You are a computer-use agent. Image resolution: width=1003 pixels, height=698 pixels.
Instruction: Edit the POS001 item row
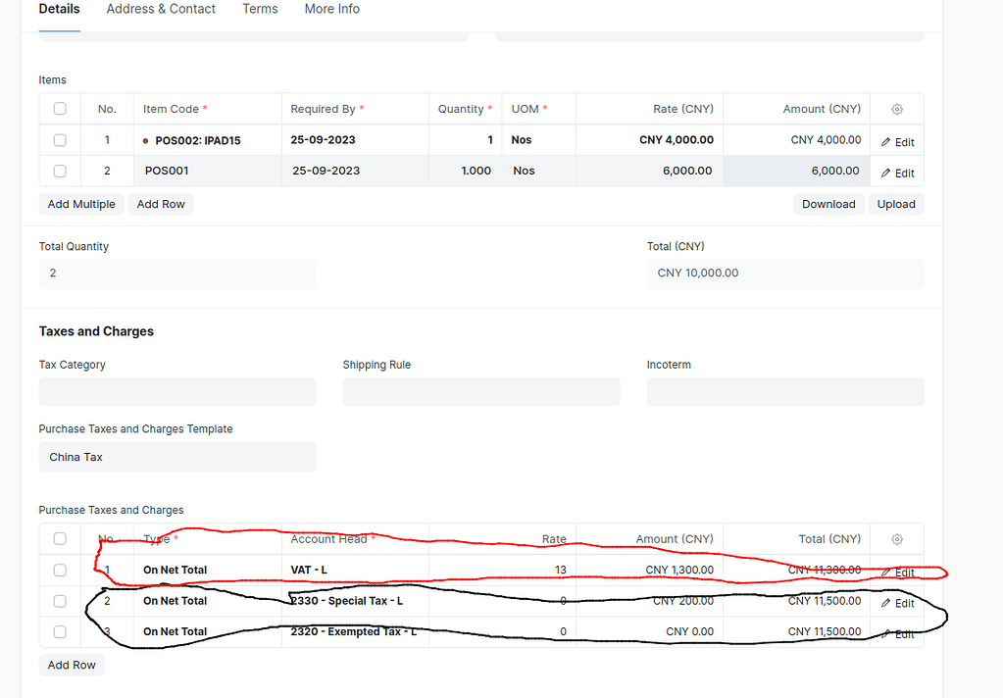pyautogui.click(x=897, y=173)
